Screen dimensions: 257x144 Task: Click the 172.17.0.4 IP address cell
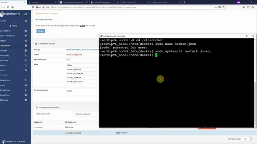click(x=69, y=127)
